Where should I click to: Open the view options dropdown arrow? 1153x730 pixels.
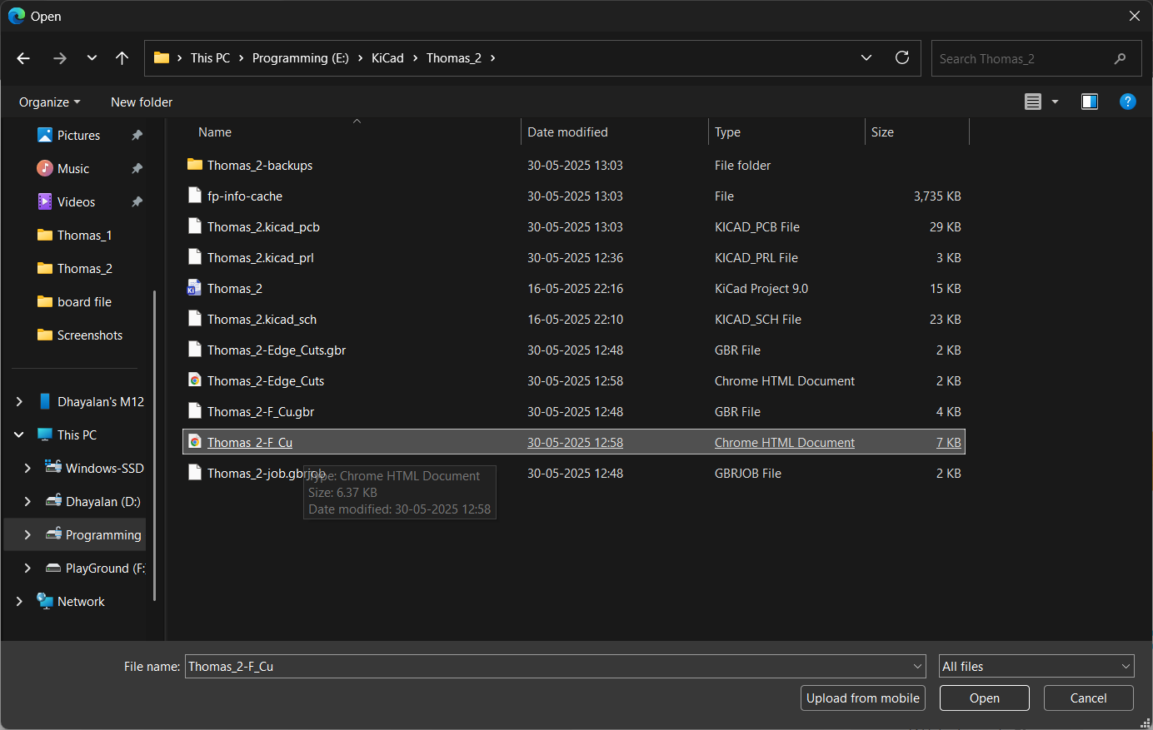click(x=1055, y=102)
